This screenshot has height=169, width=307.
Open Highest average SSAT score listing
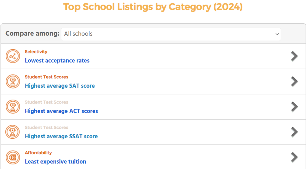tap(61, 137)
